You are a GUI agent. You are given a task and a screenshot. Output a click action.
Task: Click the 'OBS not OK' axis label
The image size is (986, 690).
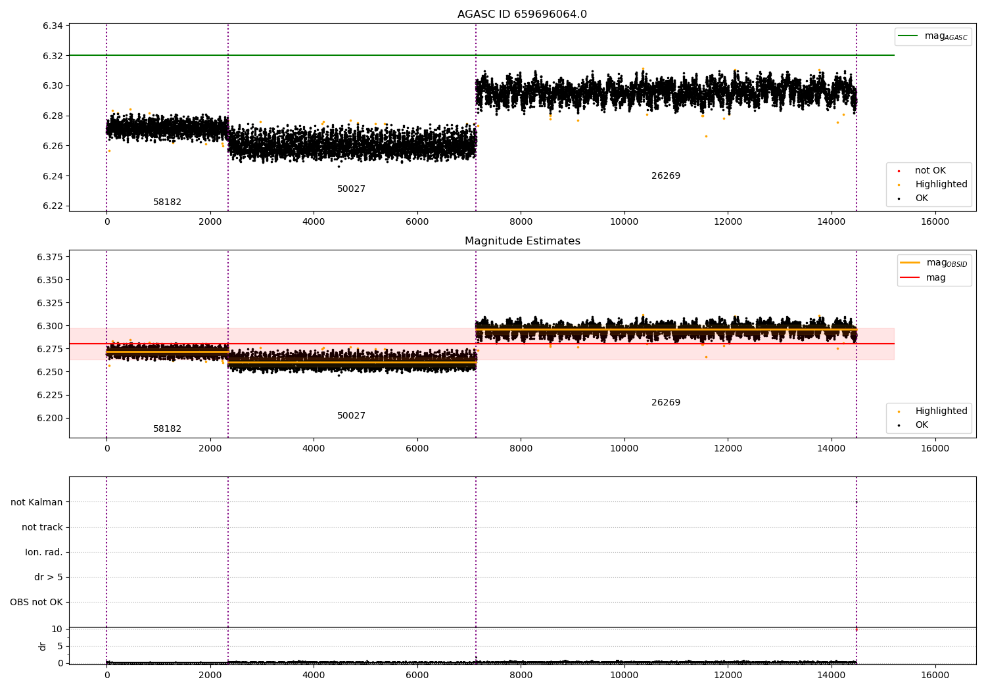[x=37, y=602]
